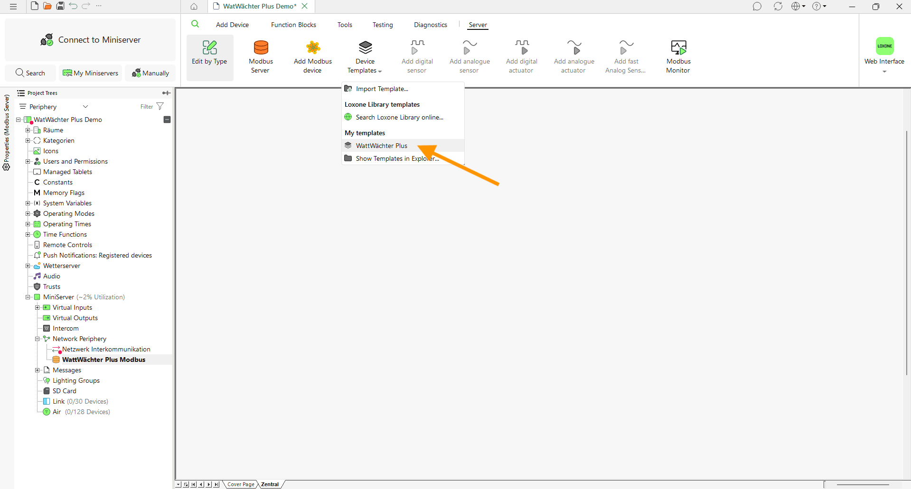This screenshot has height=489, width=911.
Task: Open the Tools ribbon tab
Action: point(345,25)
